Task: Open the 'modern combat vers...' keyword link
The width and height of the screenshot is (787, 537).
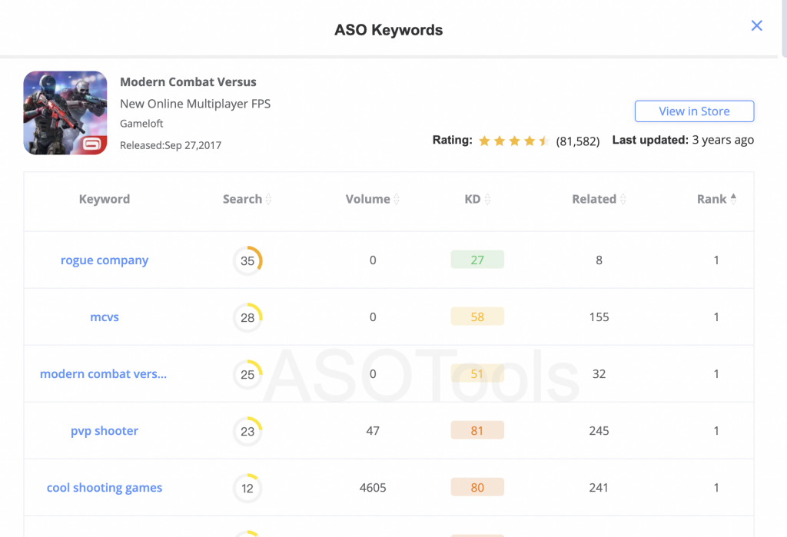Action: (104, 374)
